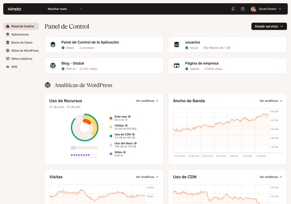291x204 pixels.
Task: Click the Ancho de Banda line chart
Action: pos(221,132)
